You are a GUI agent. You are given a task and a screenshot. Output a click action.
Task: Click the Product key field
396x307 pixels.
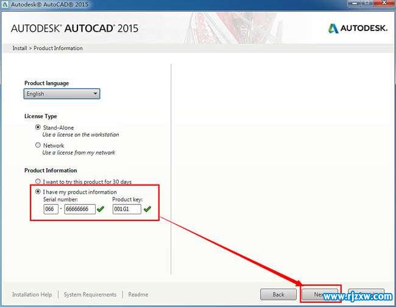[127, 209]
